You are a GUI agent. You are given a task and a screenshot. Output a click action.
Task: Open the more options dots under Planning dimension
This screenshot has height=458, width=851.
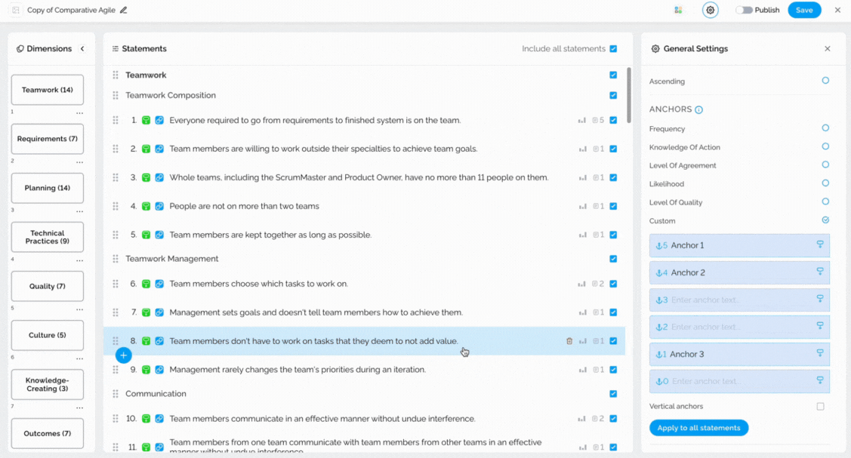point(80,211)
